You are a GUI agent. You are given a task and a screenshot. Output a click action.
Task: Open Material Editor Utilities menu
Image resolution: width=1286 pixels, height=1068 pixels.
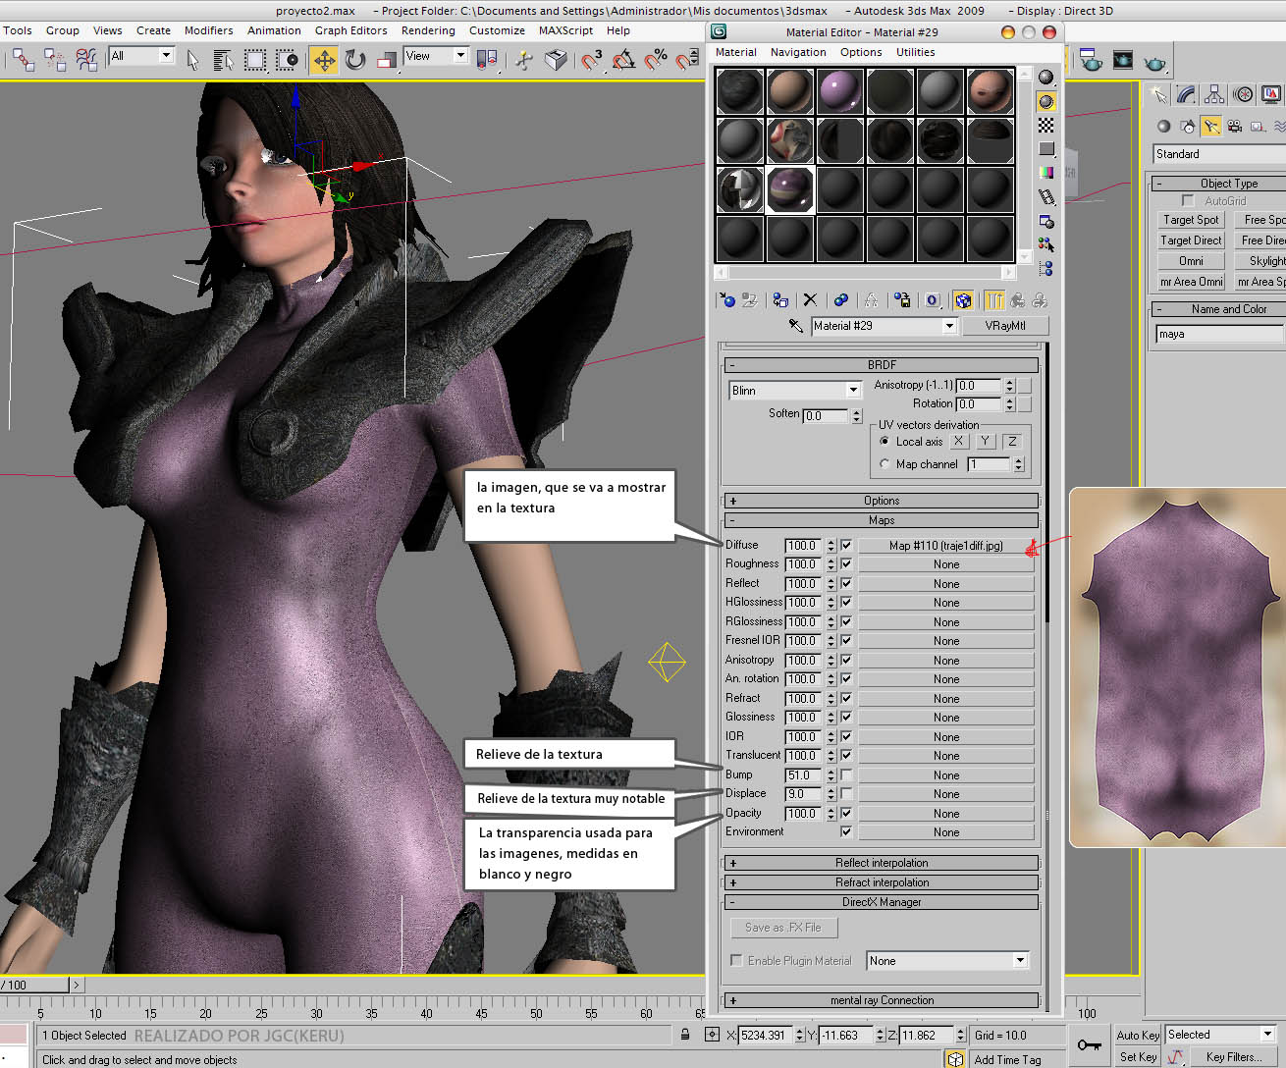915,52
